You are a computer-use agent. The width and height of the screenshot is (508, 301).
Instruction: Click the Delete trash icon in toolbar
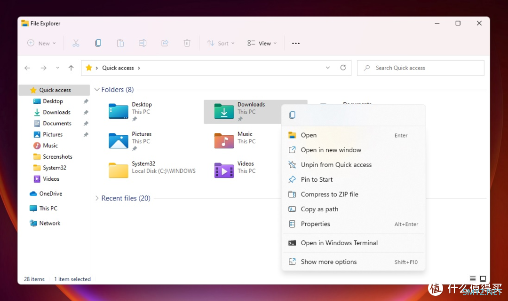point(187,43)
